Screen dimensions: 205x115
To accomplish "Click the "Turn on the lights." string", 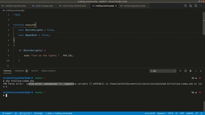I will [45, 56].
